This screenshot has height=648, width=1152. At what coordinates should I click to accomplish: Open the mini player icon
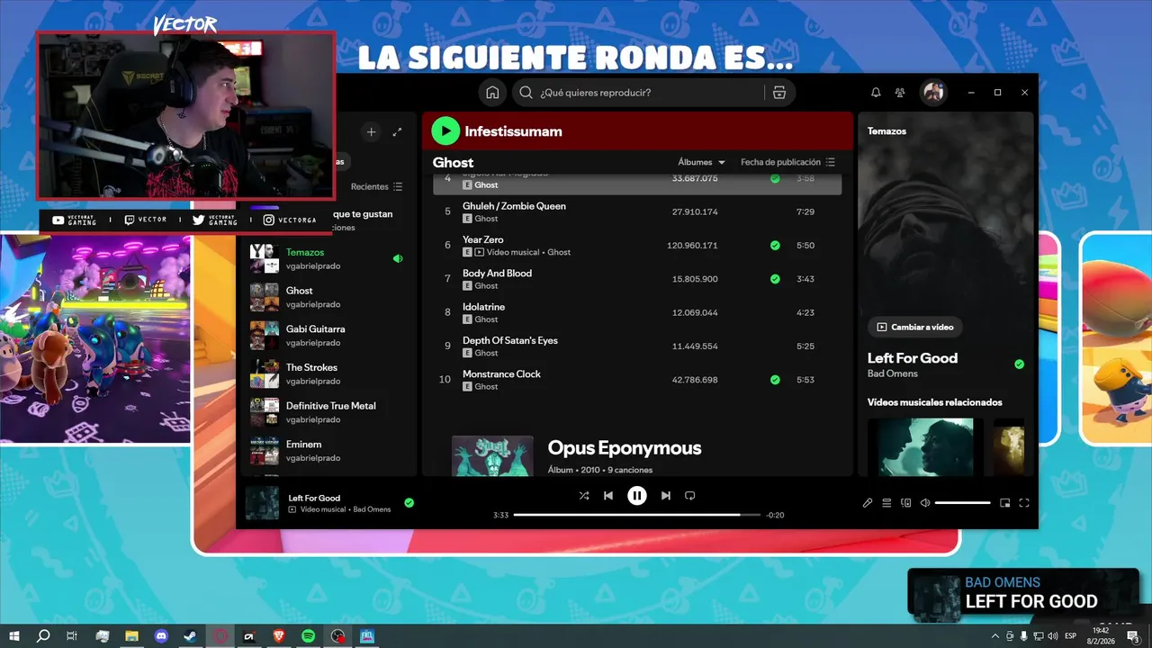[x=1005, y=503]
